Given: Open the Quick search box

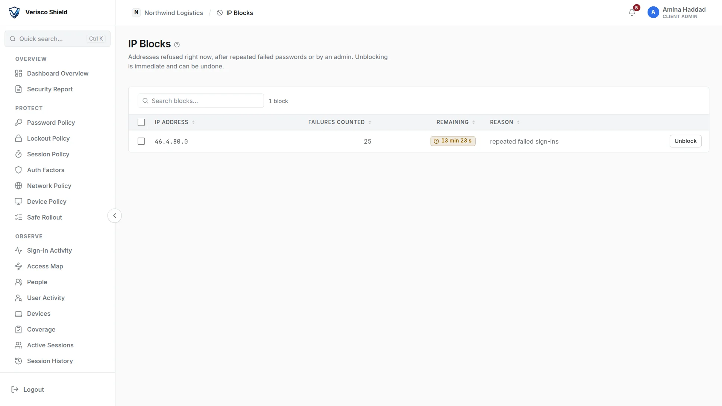Looking at the screenshot, I should point(58,39).
